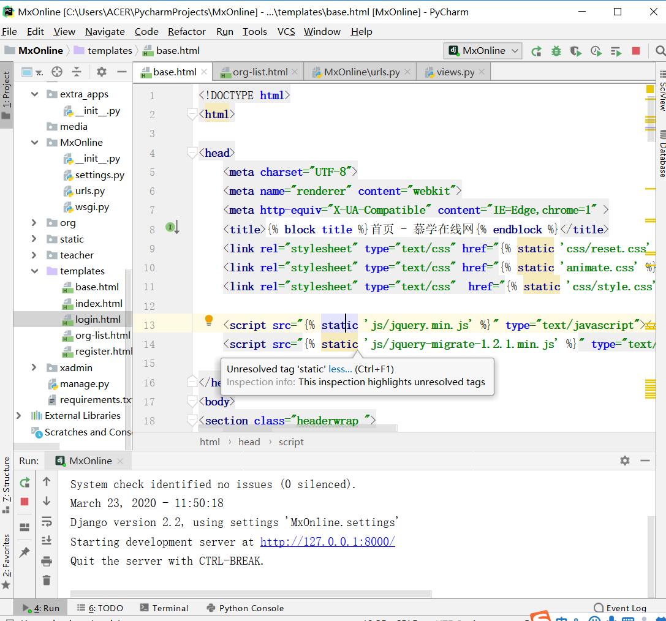The height and width of the screenshot is (621, 666).
Task: Expand the static folder
Action: tap(34, 239)
